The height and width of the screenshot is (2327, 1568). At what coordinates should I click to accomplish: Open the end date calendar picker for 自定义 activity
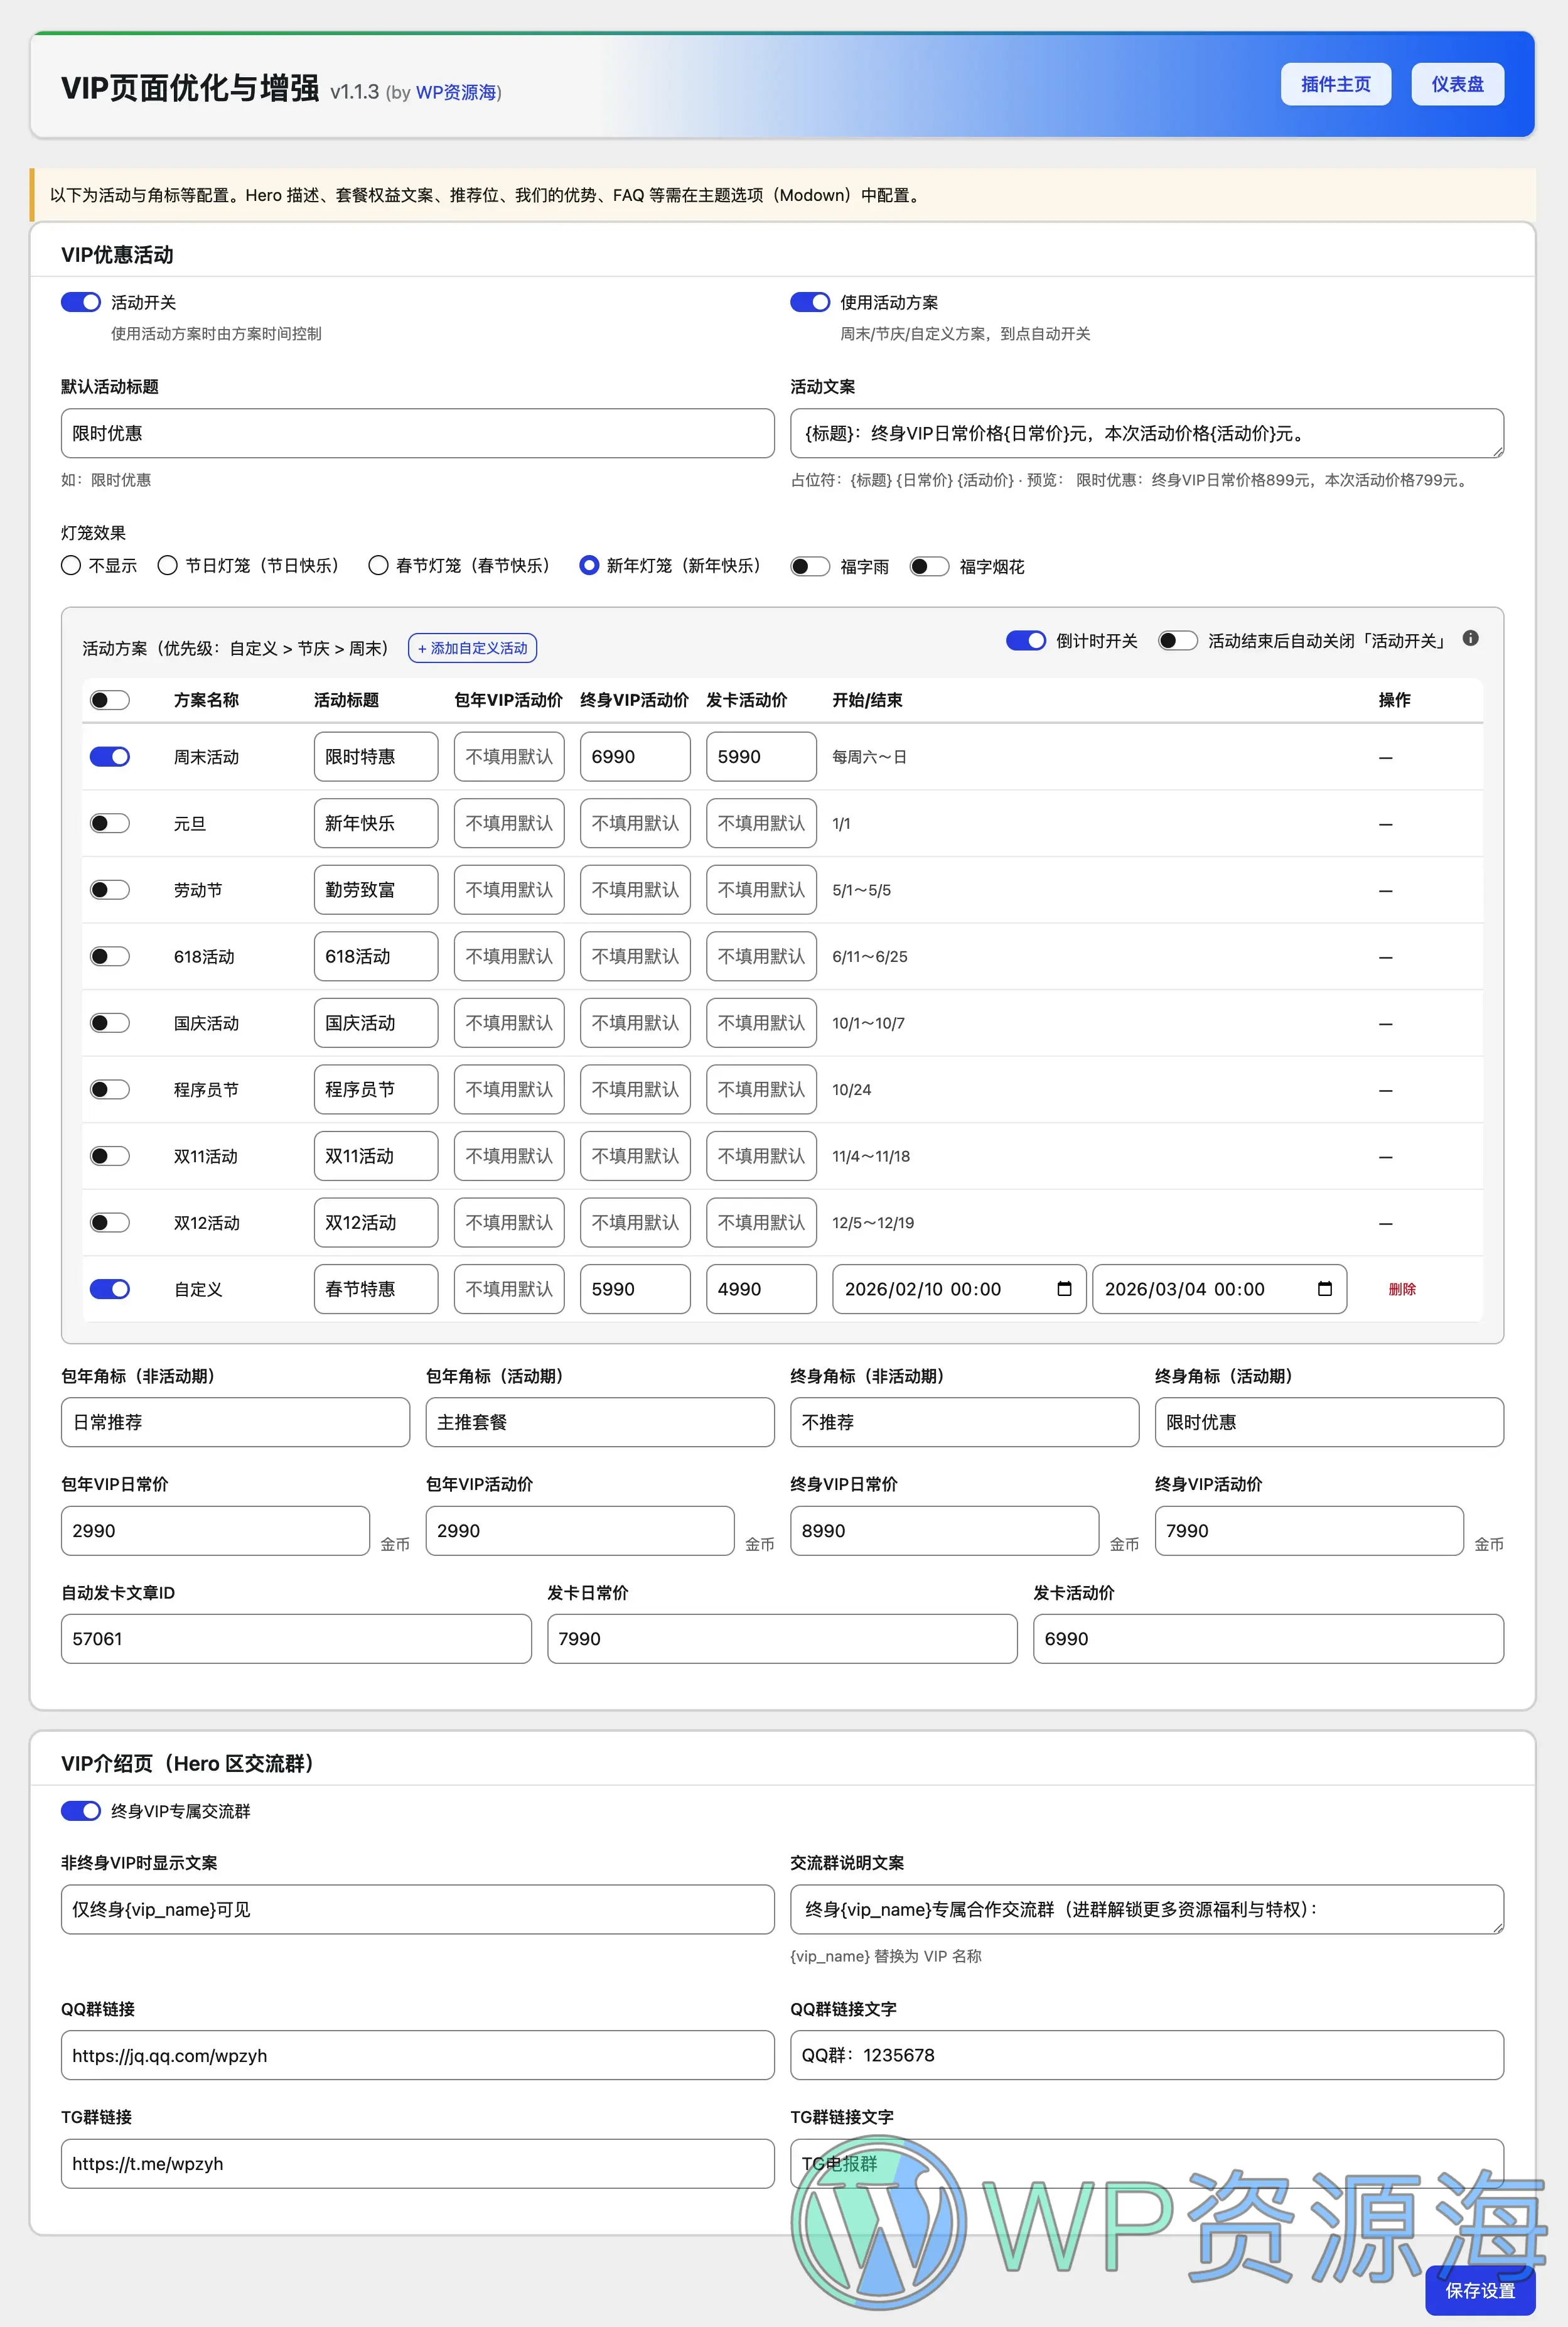click(1325, 1289)
